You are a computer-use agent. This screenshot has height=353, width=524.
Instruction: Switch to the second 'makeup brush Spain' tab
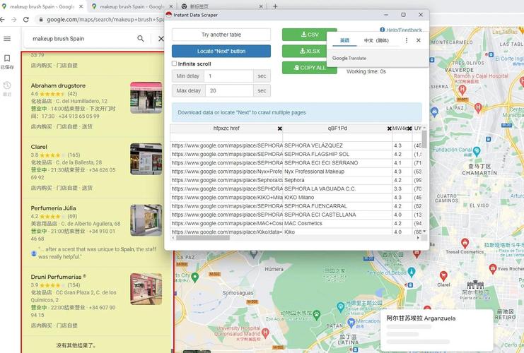click(132, 6)
